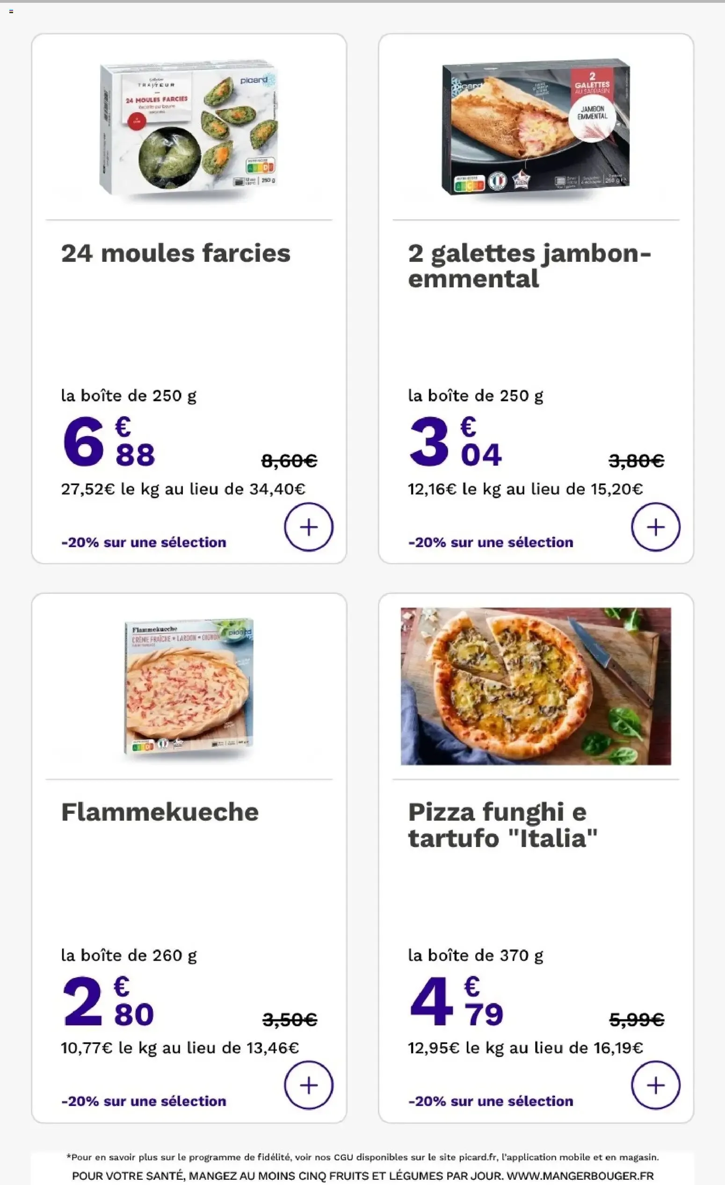Click the 4€79 pizza price
The width and height of the screenshot is (725, 1185).
click(x=456, y=1001)
